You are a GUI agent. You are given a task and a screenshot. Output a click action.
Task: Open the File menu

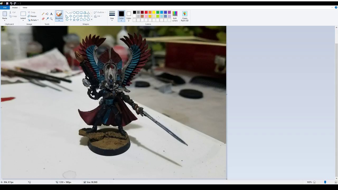pos(5,7)
